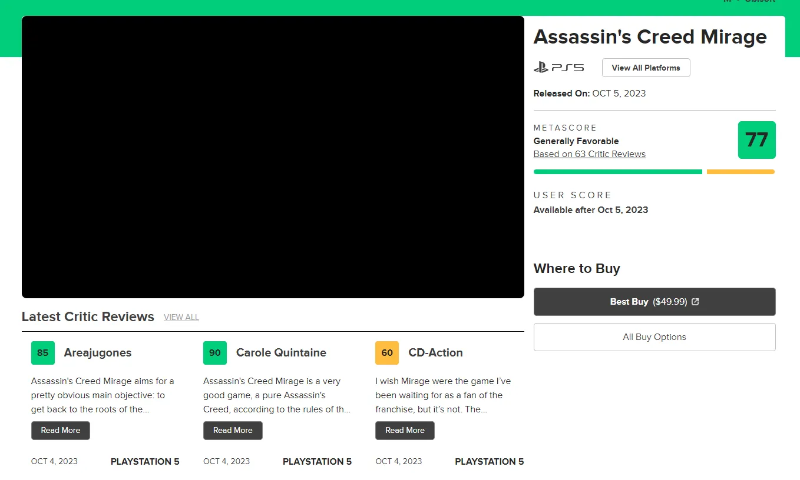
Task: Click the Carole Quintaine review excerpt text
Action: coord(277,395)
